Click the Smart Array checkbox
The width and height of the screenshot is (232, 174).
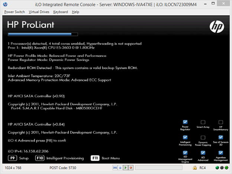(x=203, y=122)
